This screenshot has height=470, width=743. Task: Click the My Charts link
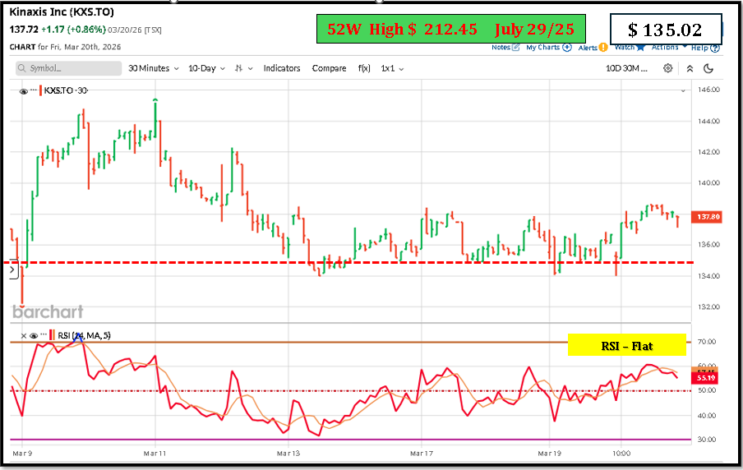tap(548, 48)
